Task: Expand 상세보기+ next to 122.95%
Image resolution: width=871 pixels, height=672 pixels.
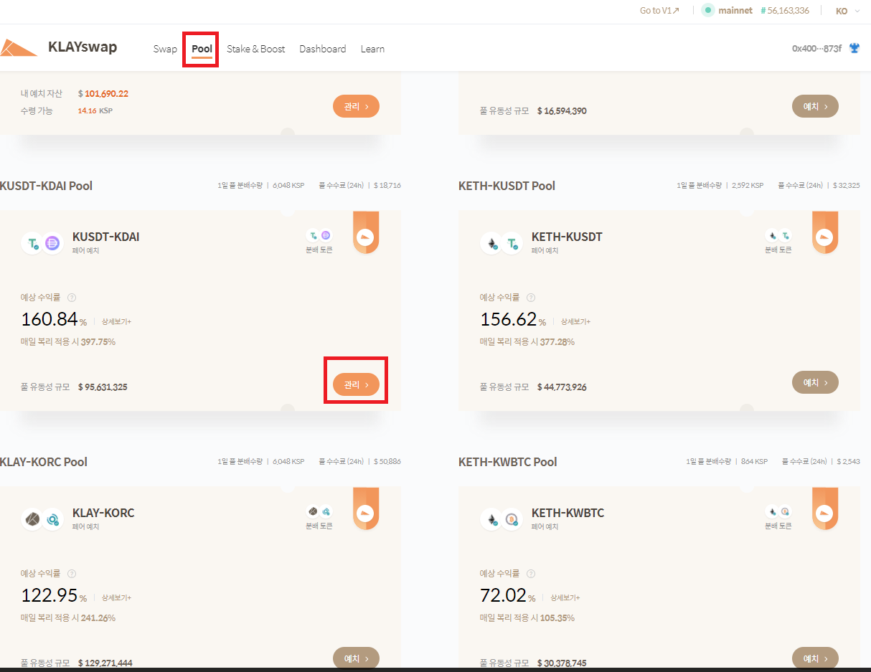Action: 116,597
